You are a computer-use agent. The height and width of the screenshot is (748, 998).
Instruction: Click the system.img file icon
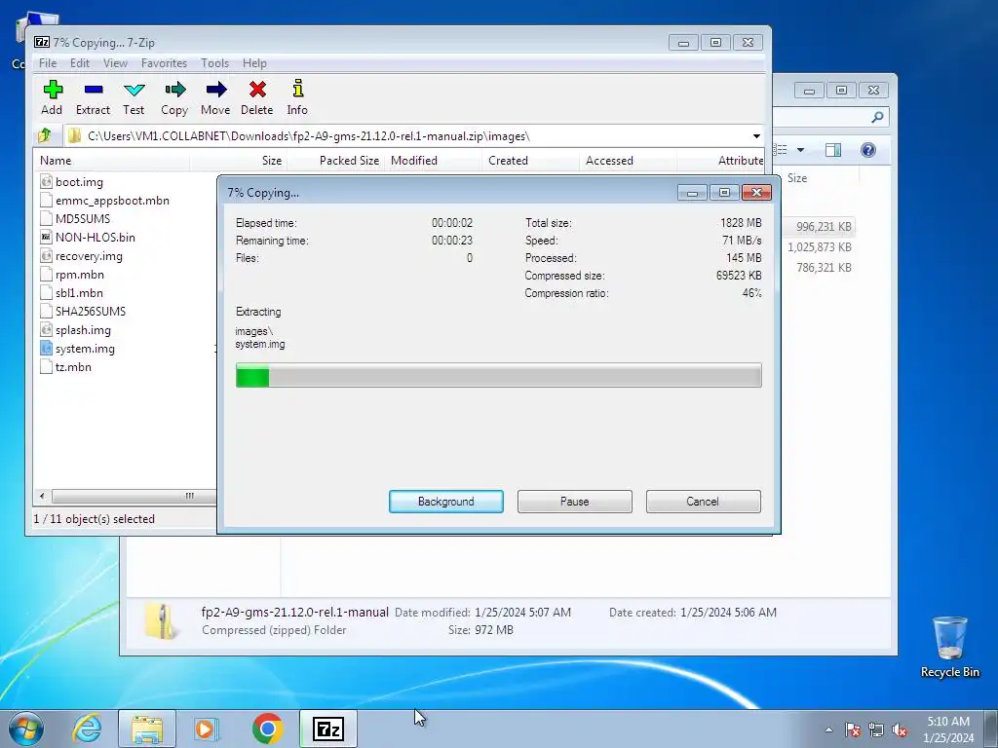pos(46,349)
